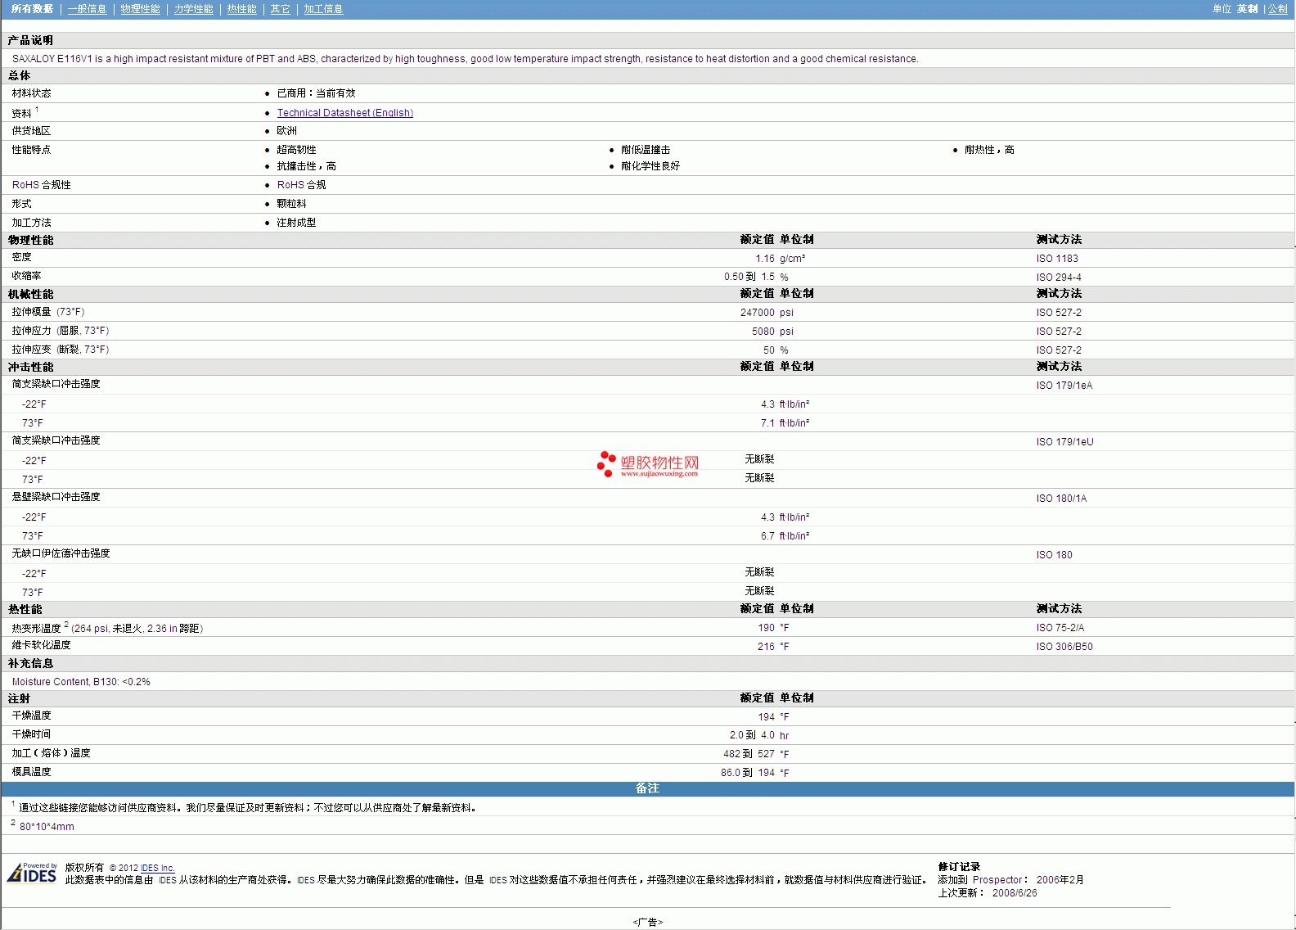Open the ISO 179/1eA test method link
The width and height of the screenshot is (1296, 930).
coord(1064,386)
